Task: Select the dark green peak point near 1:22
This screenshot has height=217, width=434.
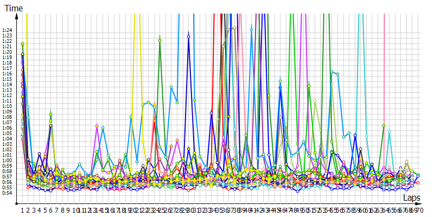Action: pos(159,40)
